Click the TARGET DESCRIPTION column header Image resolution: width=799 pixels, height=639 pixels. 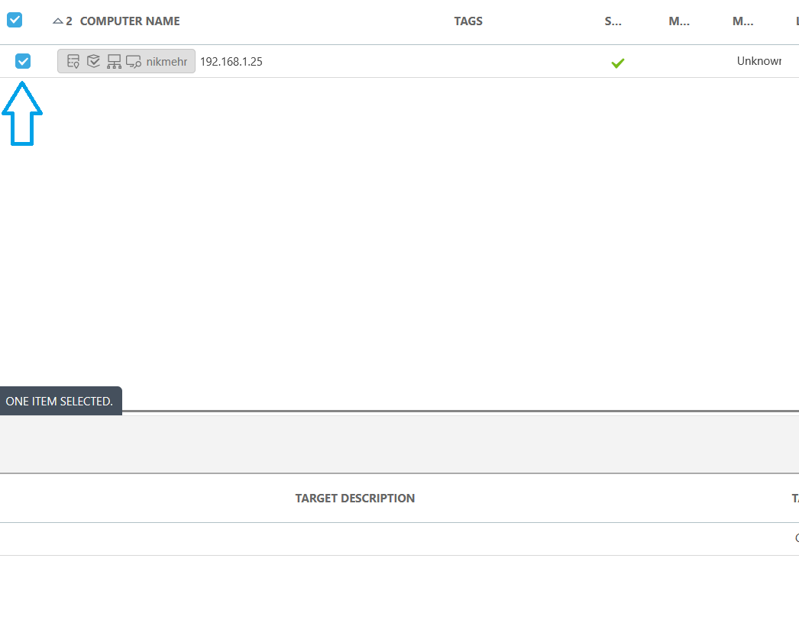(355, 499)
